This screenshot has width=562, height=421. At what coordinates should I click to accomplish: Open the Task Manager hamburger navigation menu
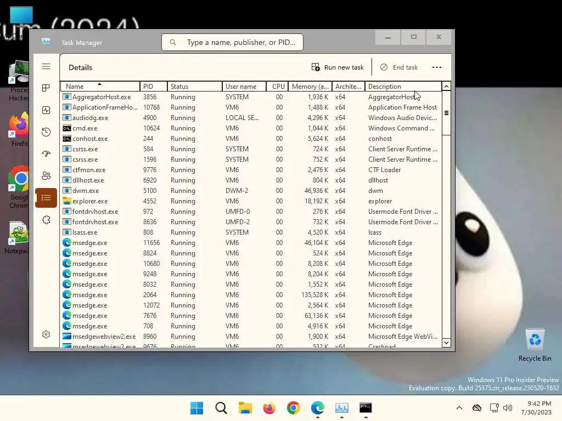point(46,66)
